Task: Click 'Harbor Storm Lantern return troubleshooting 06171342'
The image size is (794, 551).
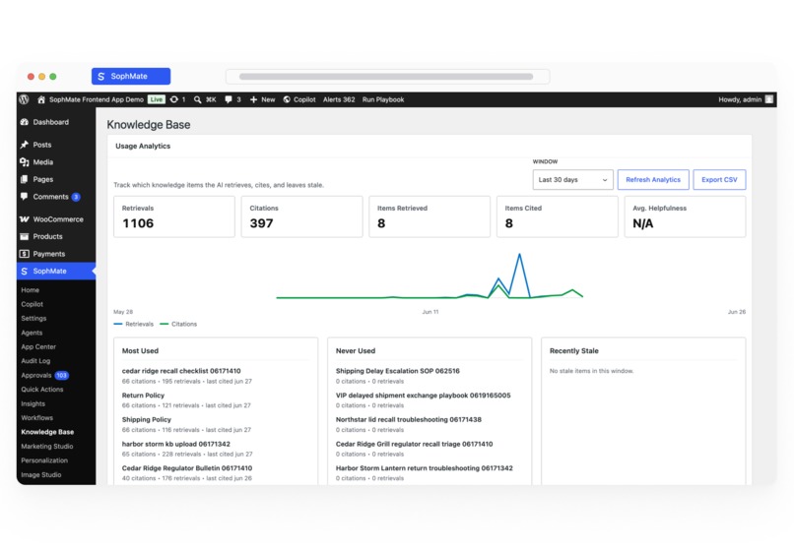Action: [x=425, y=468]
